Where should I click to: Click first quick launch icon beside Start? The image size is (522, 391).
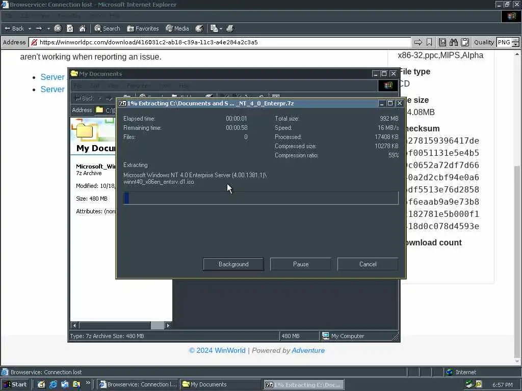point(41,384)
